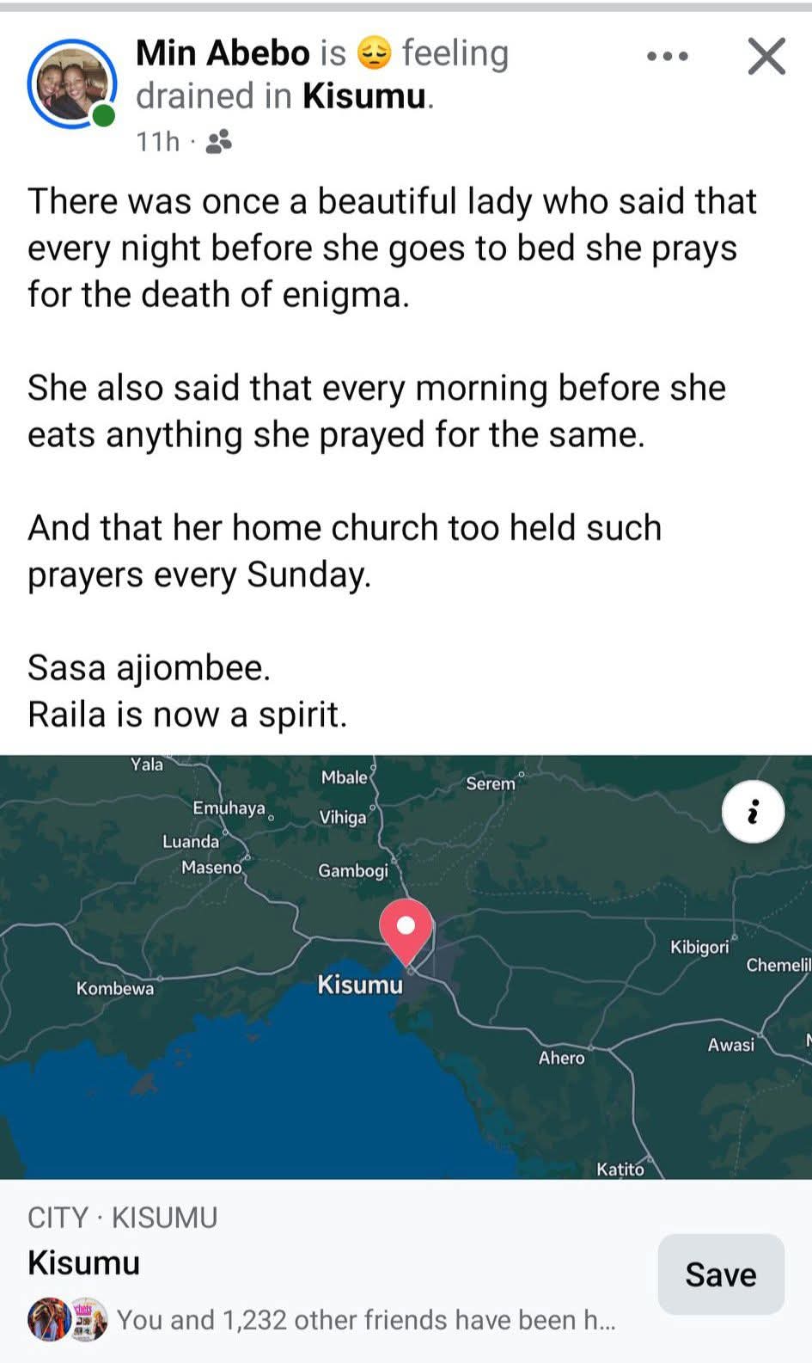This screenshot has height=1363, width=812.
Task: Click the drained feeling emoji
Action: (374, 53)
